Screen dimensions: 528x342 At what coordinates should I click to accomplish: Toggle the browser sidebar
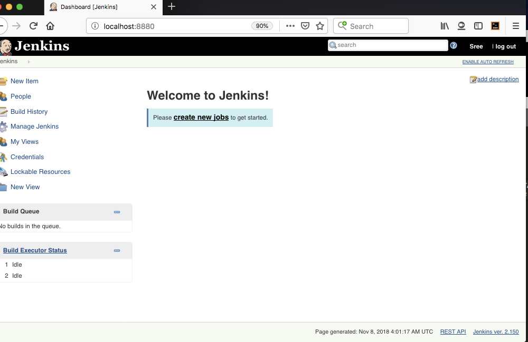click(478, 26)
